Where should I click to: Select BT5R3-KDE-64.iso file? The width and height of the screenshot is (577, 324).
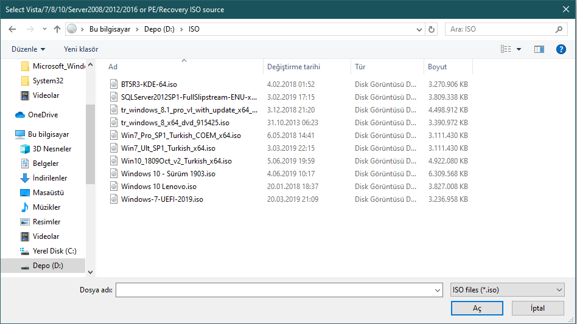(x=149, y=84)
